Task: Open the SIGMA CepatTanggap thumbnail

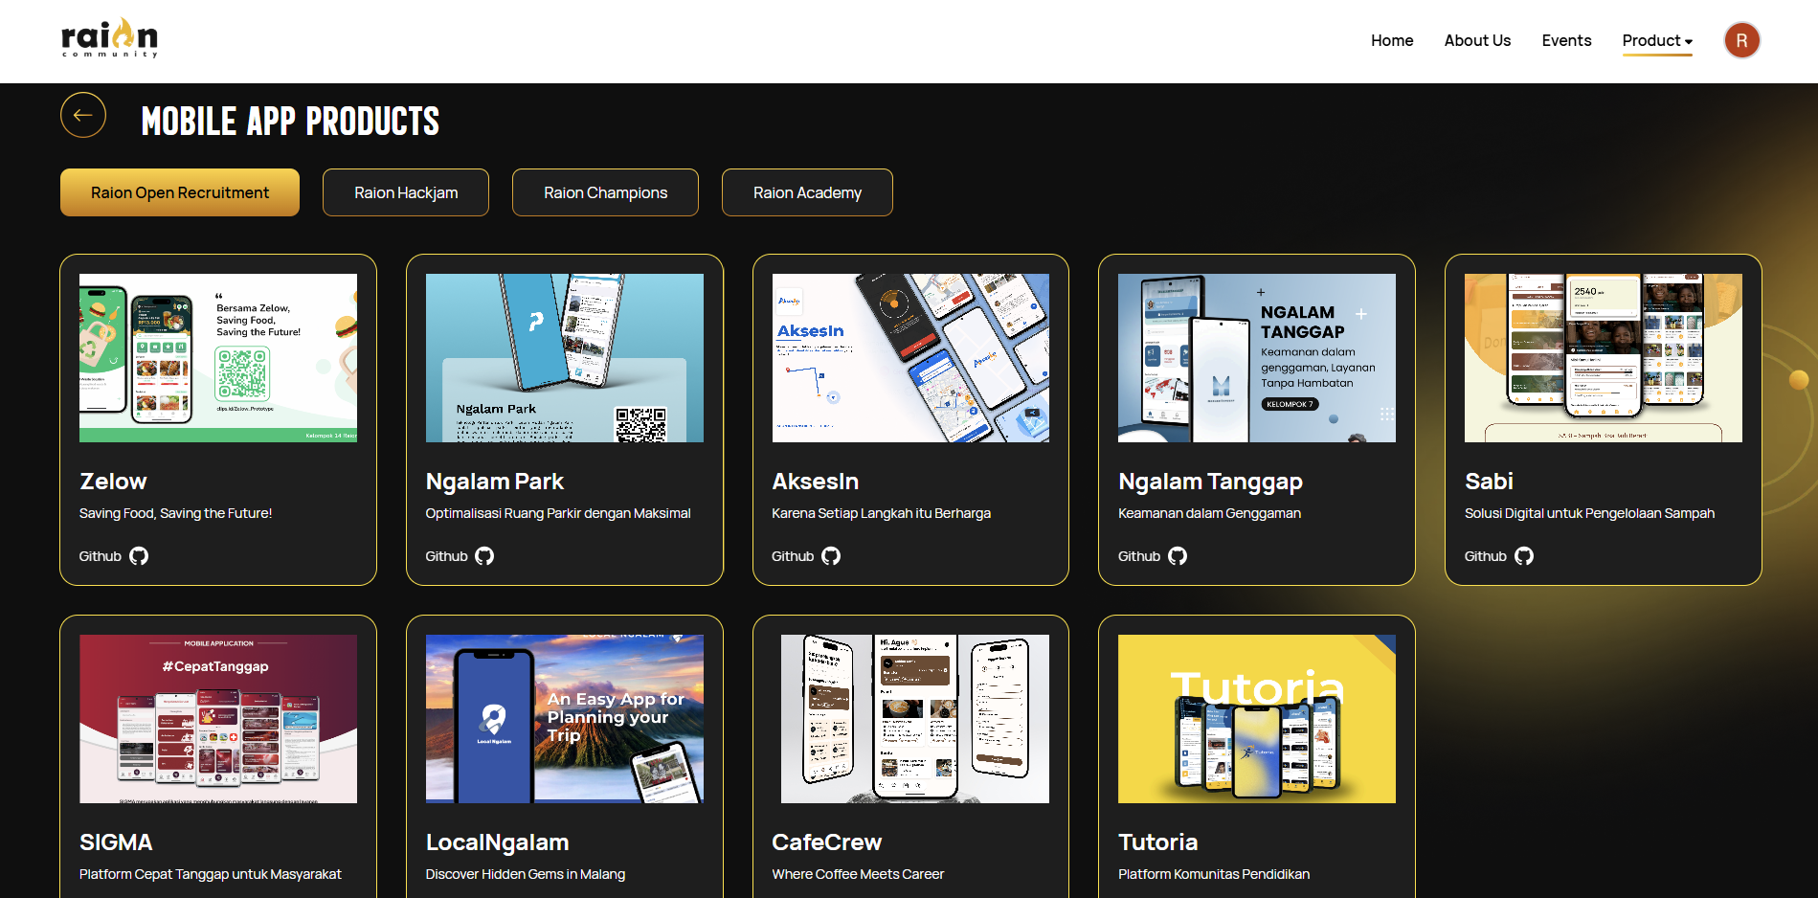Action: [218, 719]
